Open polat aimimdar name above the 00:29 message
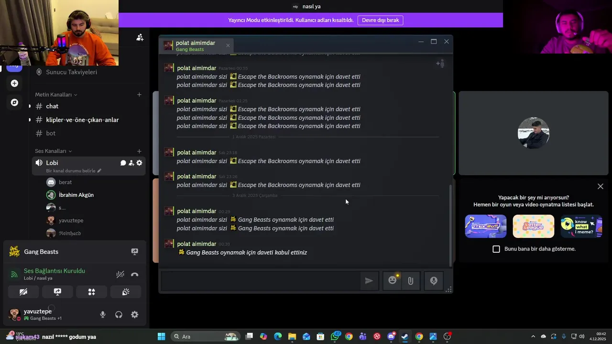612x344 pixels. click(x=197, y=211)
